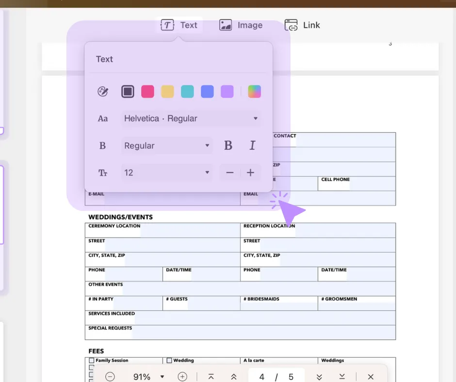456x382 pixels.
Task: Click the font size increase button
Action: [x=250, y=173]
